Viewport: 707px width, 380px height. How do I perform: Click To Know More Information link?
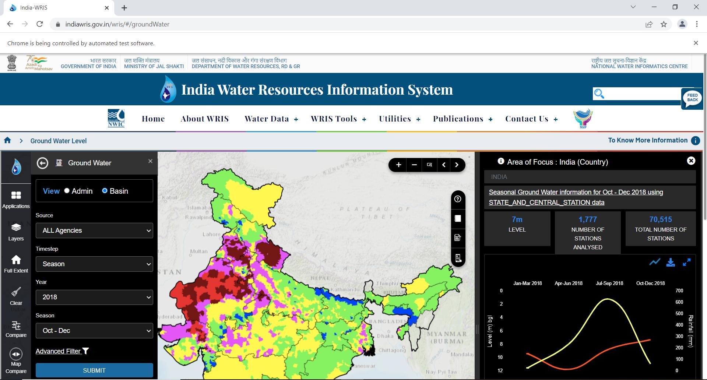point(648,140)
